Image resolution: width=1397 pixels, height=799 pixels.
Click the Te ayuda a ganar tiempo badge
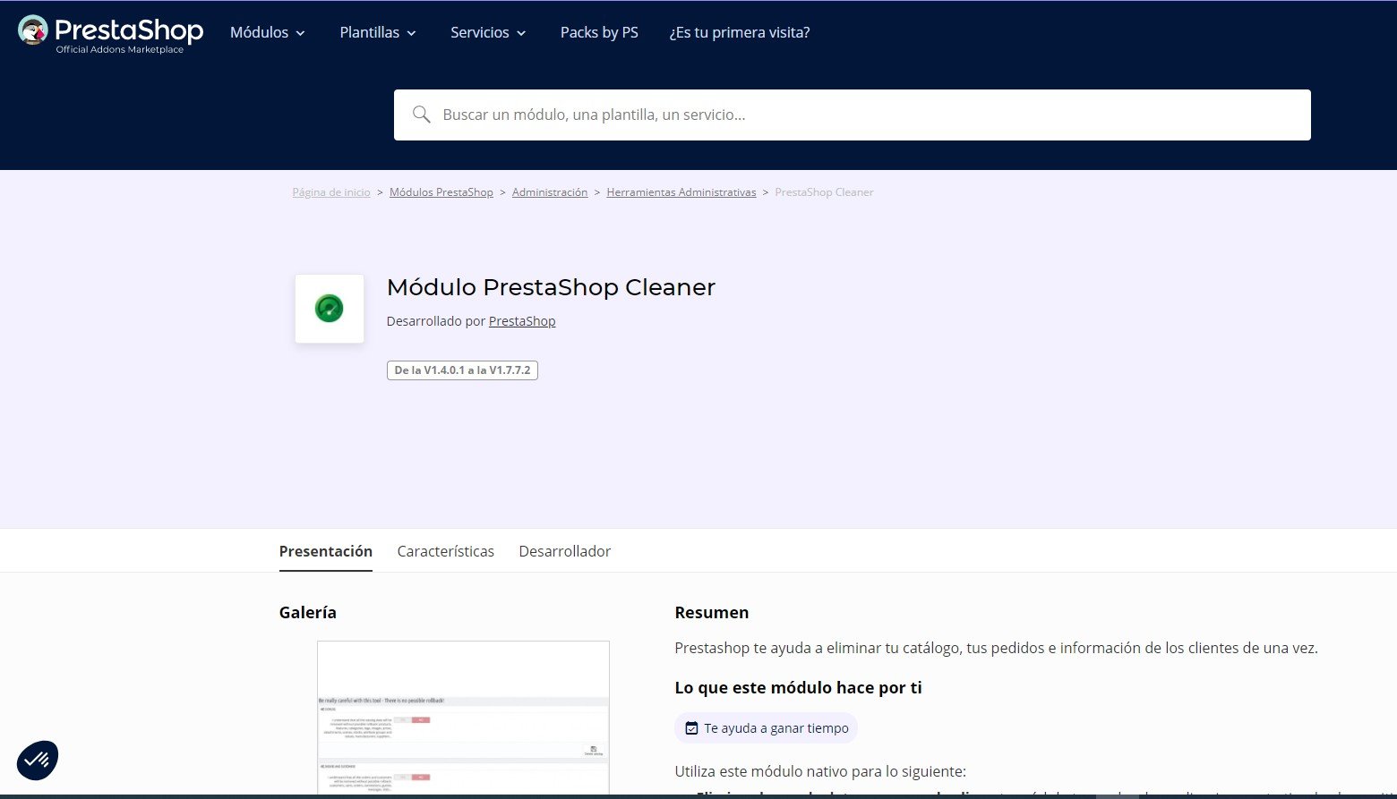pos(767,728)
